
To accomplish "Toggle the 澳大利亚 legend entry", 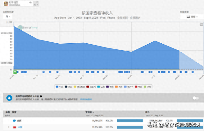I will (79, 87).
